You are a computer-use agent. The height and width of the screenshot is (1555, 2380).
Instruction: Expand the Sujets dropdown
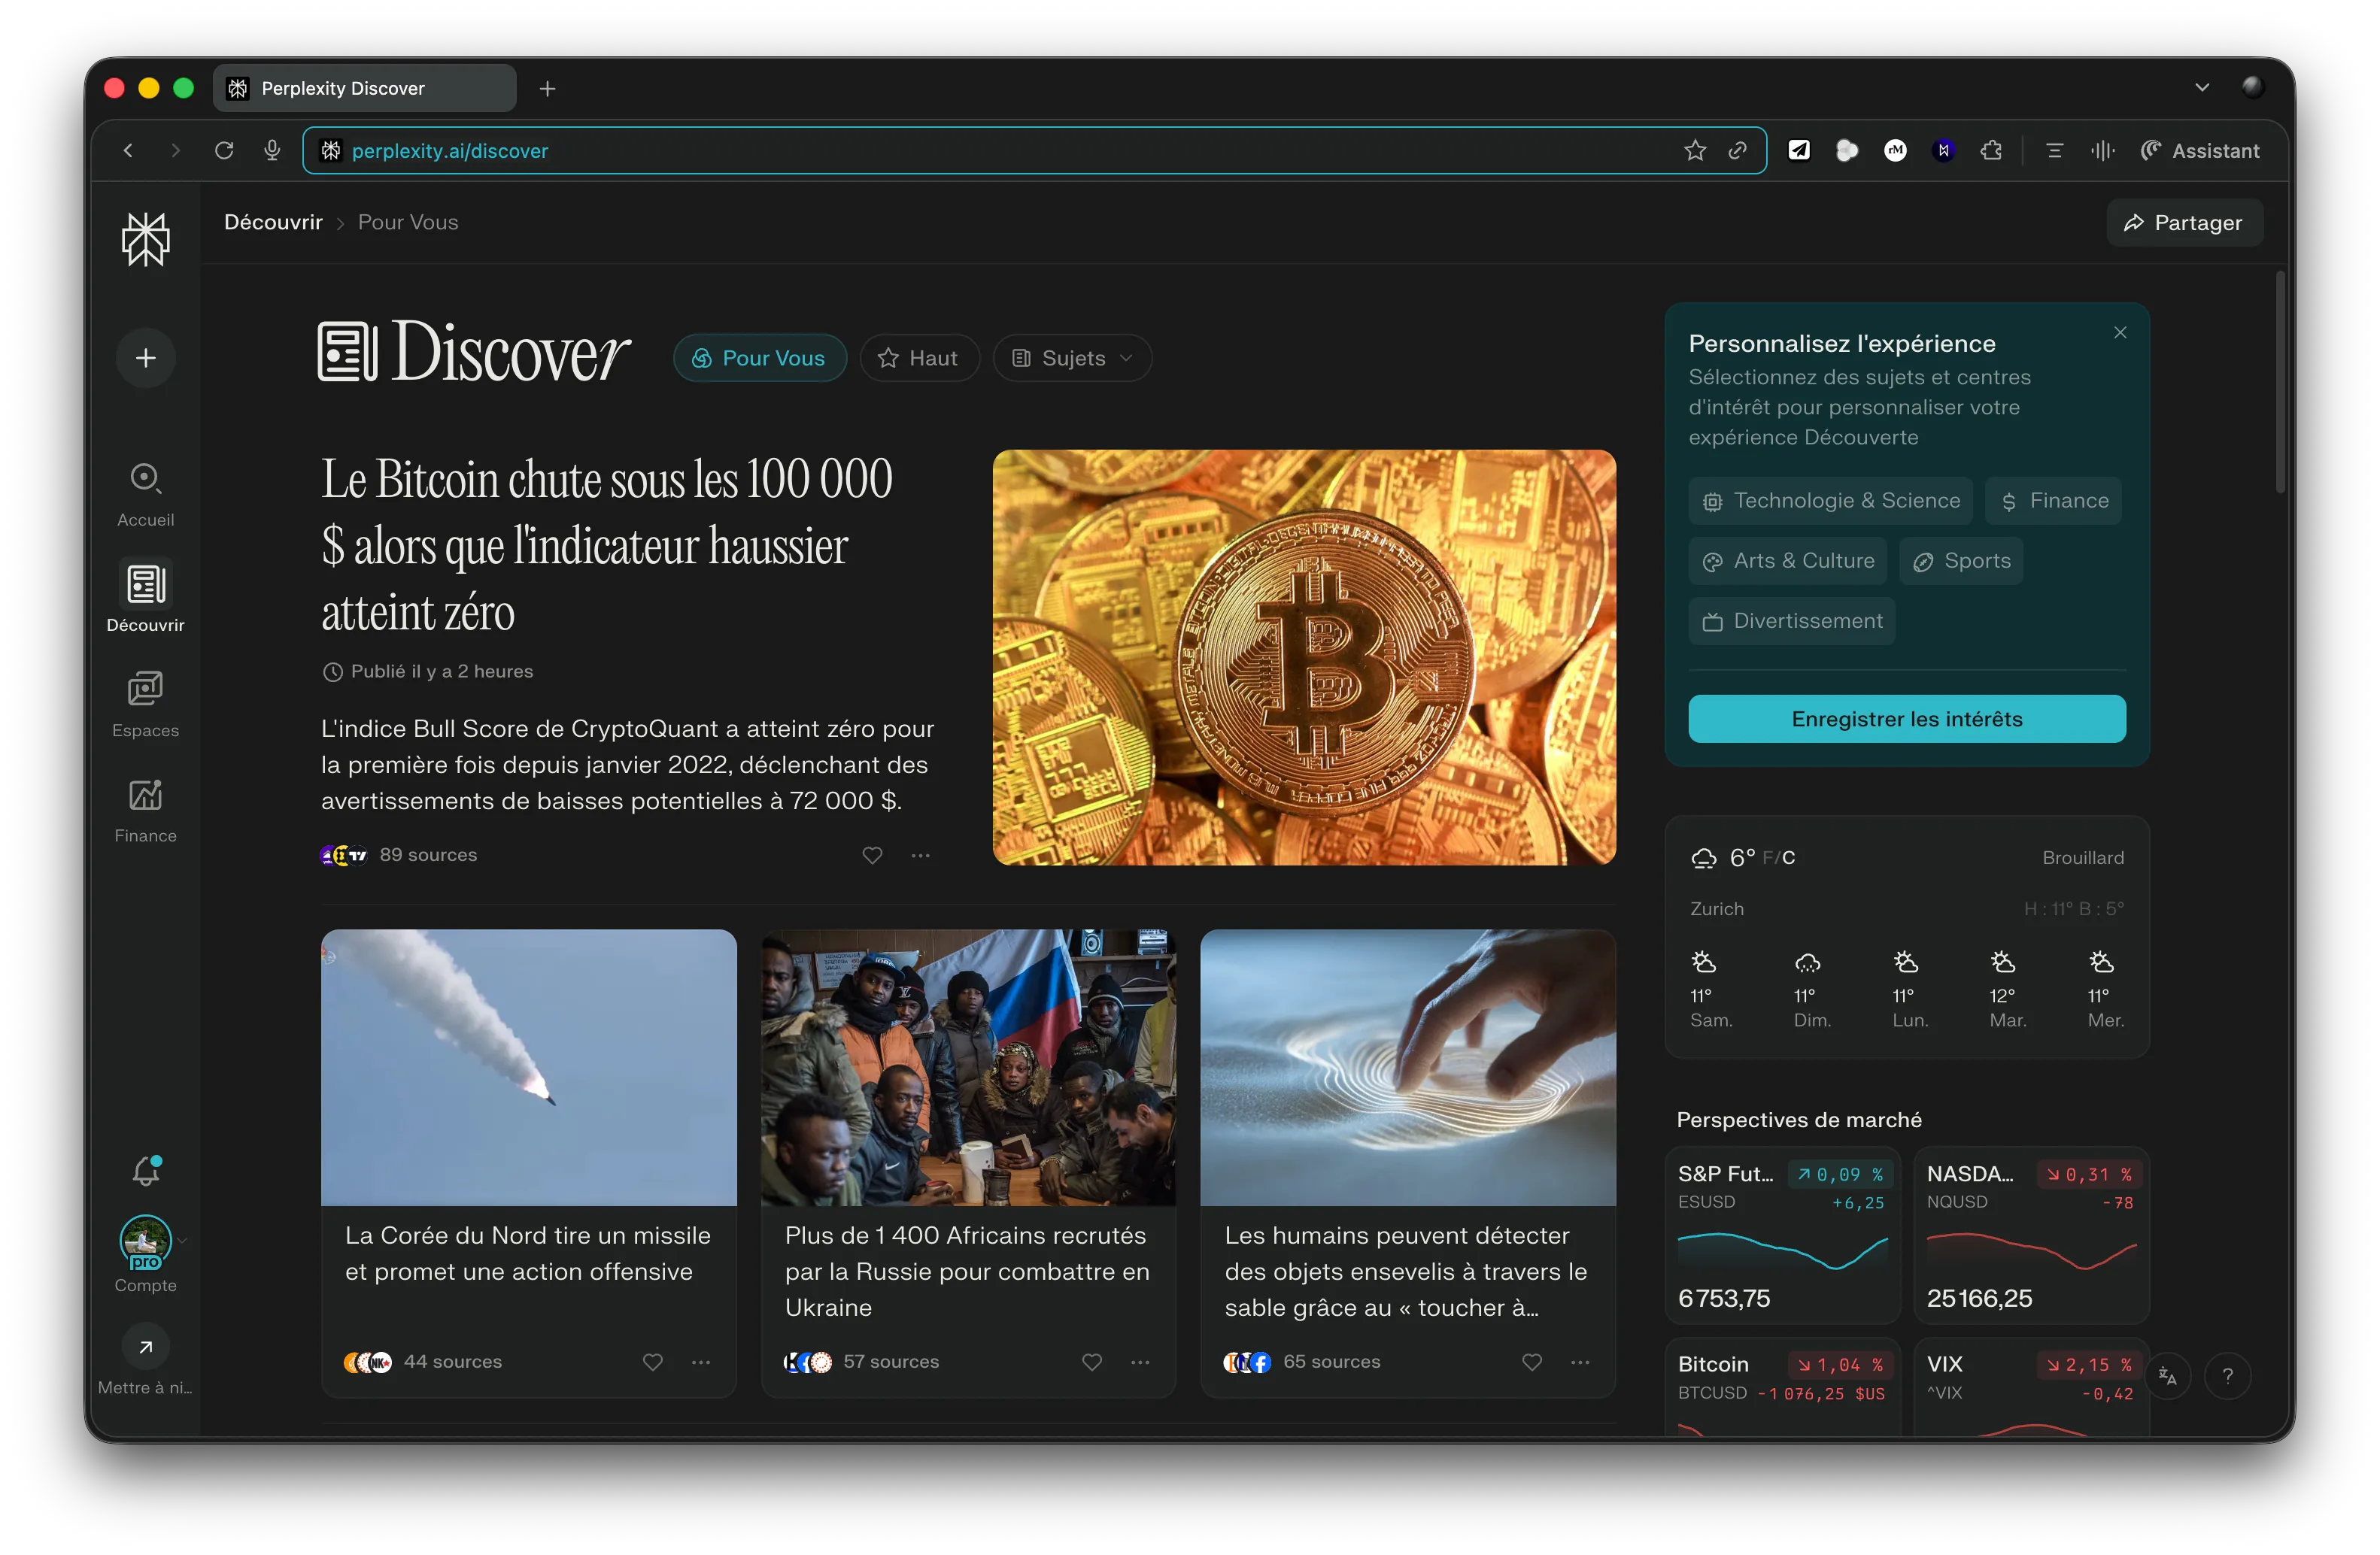pos(1071,358)
